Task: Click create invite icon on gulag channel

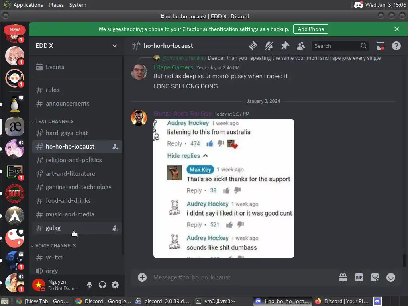Action: pyautogui.click(x=115, y=228)
